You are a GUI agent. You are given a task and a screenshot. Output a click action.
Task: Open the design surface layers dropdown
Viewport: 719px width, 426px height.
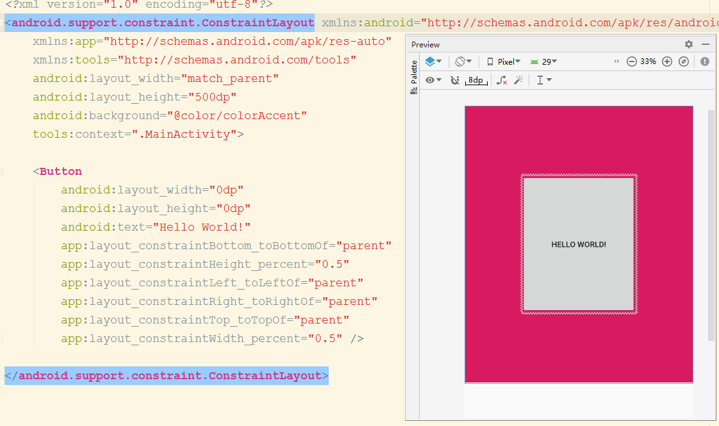click(x=433, y=61)
